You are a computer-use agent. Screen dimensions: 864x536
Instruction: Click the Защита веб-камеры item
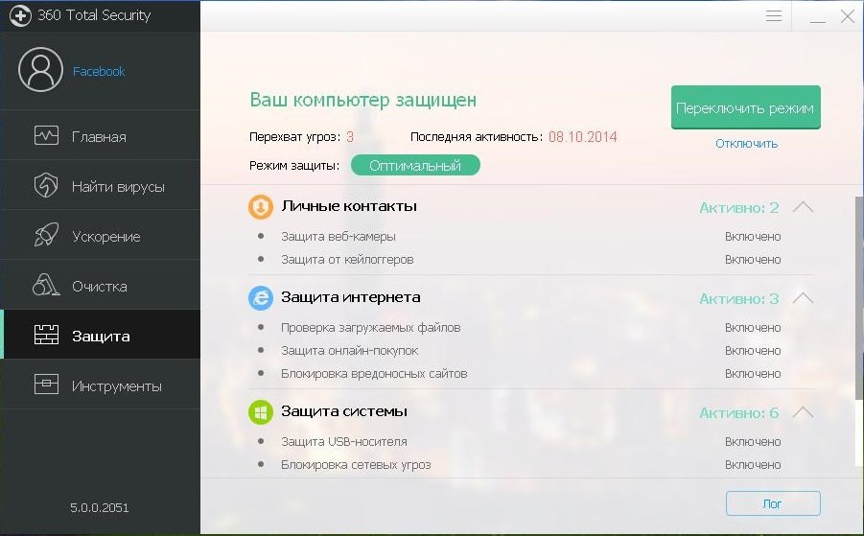[339, 236]
